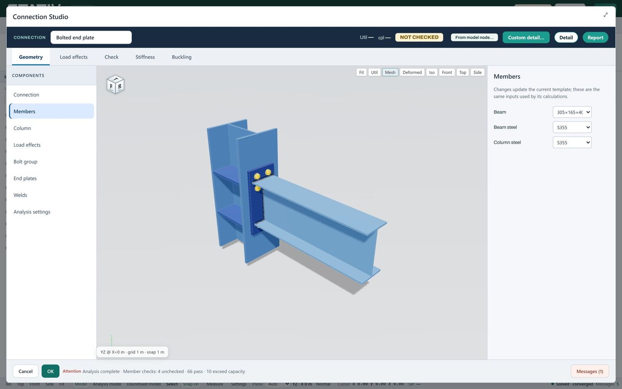The height and width of the screenshot is (389, 622).
Task: Open the Beam steel grade dropdown
Action: (x=572, y=127)
